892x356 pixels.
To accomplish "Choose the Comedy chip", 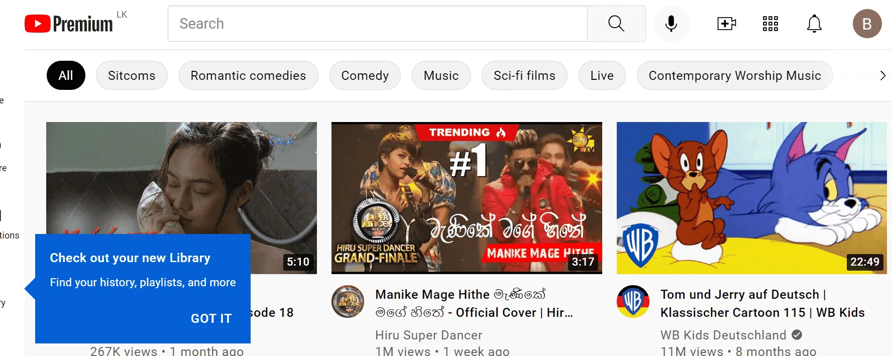I will point(365,75).
